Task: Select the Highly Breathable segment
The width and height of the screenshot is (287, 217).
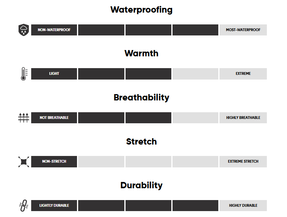Action: (x=243, y=118)
